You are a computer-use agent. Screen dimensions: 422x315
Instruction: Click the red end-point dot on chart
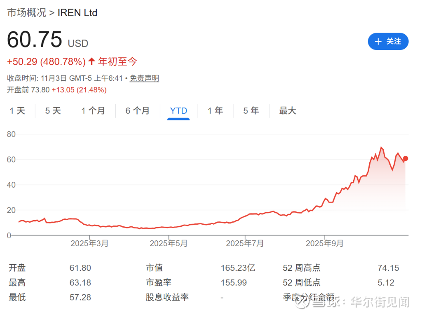(406, 159)
